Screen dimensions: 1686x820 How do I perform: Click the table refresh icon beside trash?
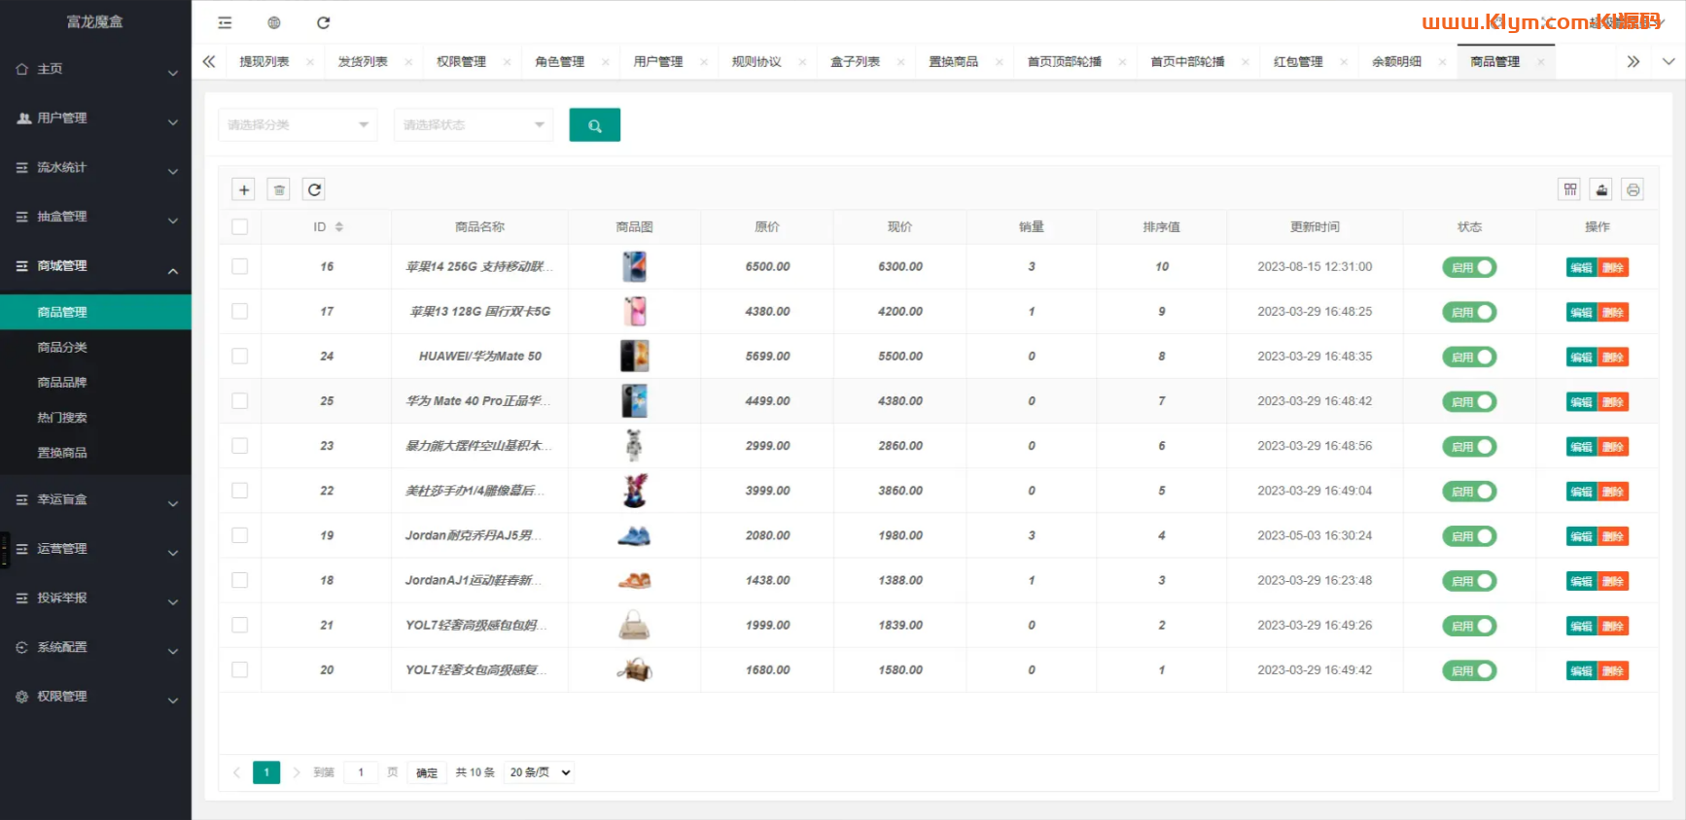click(314, 190)
